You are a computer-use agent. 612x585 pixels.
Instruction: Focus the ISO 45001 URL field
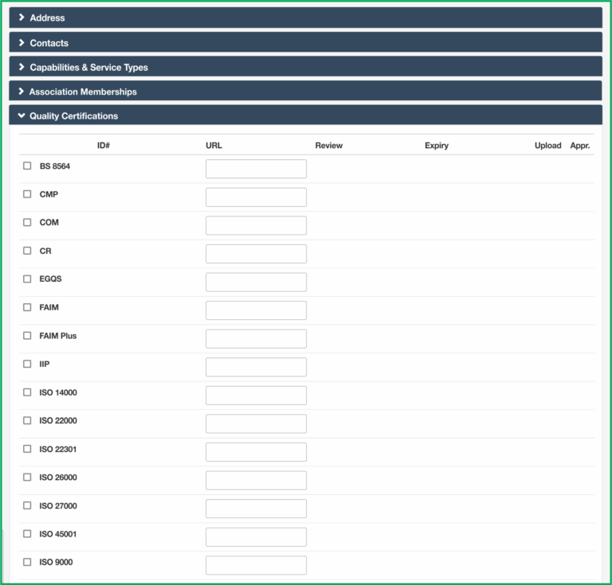[x=256, y=537]
